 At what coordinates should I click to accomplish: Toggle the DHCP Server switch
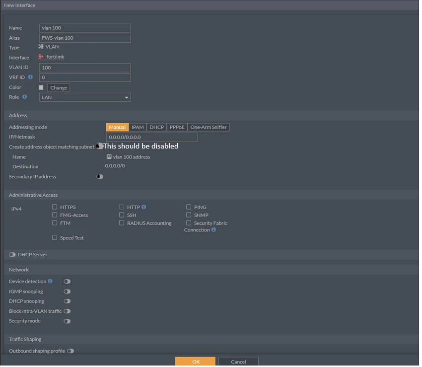(12, 255)
